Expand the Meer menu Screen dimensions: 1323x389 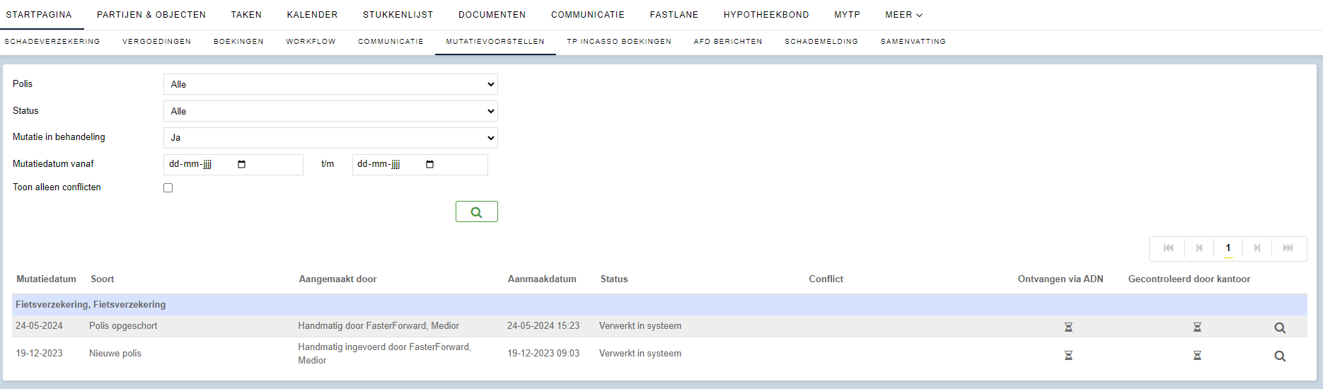903,15
